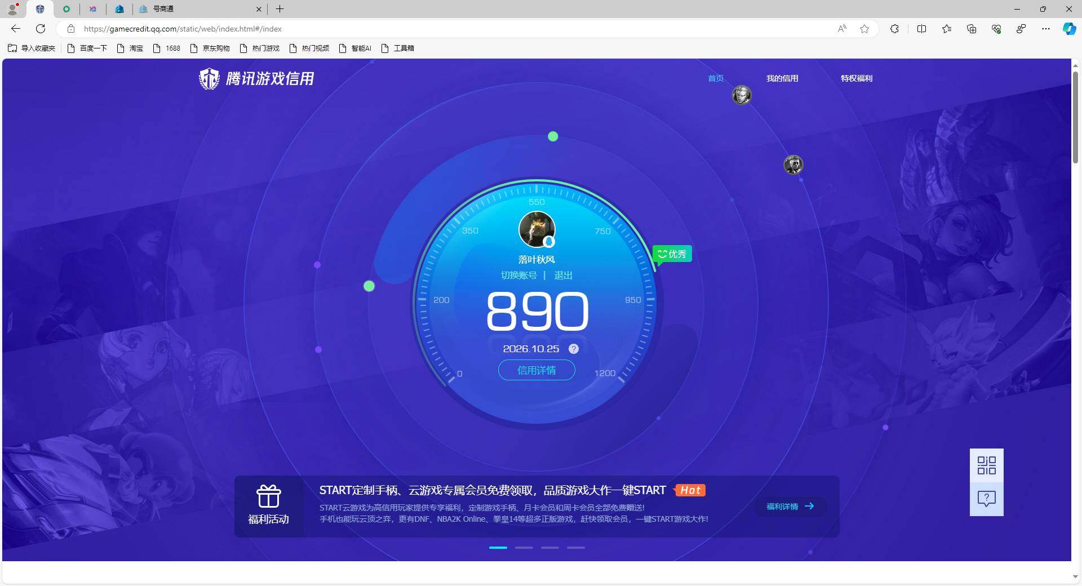The width and height of the screenshot is (1082, 586).
Task: Open 特权福利 navigation item
Action: coord(857,78)
